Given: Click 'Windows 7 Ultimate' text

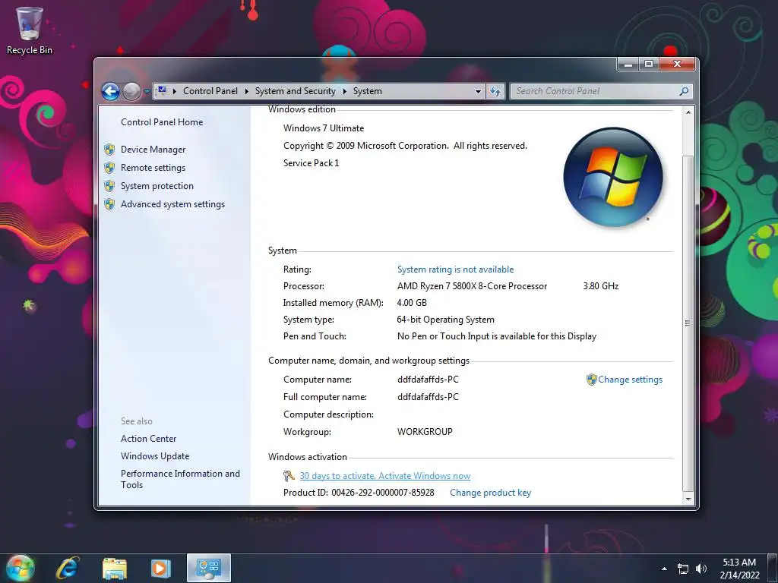Looking at the screenshot, I should (x=324, y=128).
